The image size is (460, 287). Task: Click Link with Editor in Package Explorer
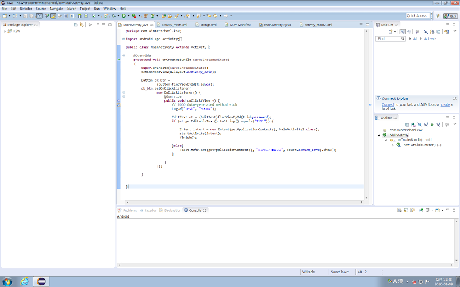pyautogui.click(x=81, y=25)
